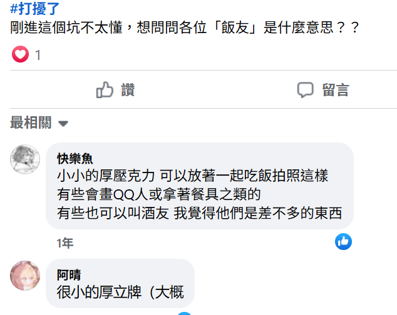Open 快樂魚's profile picture
Viewport: 397px width, 315px height.
(x=25, y=159)
